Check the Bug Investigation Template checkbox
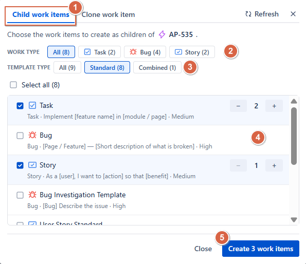This screenshot has width=306, height=264. click(20, 195)
